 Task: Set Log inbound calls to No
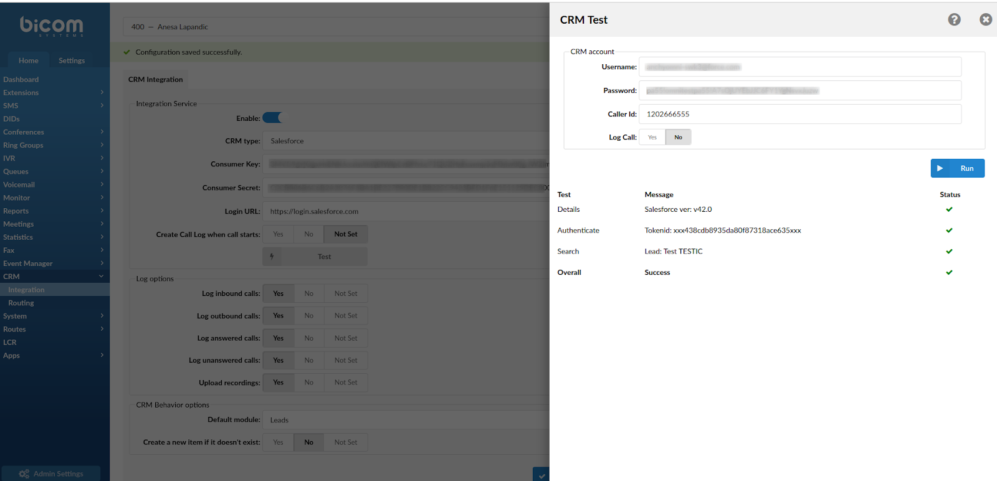tap(308, 293)
